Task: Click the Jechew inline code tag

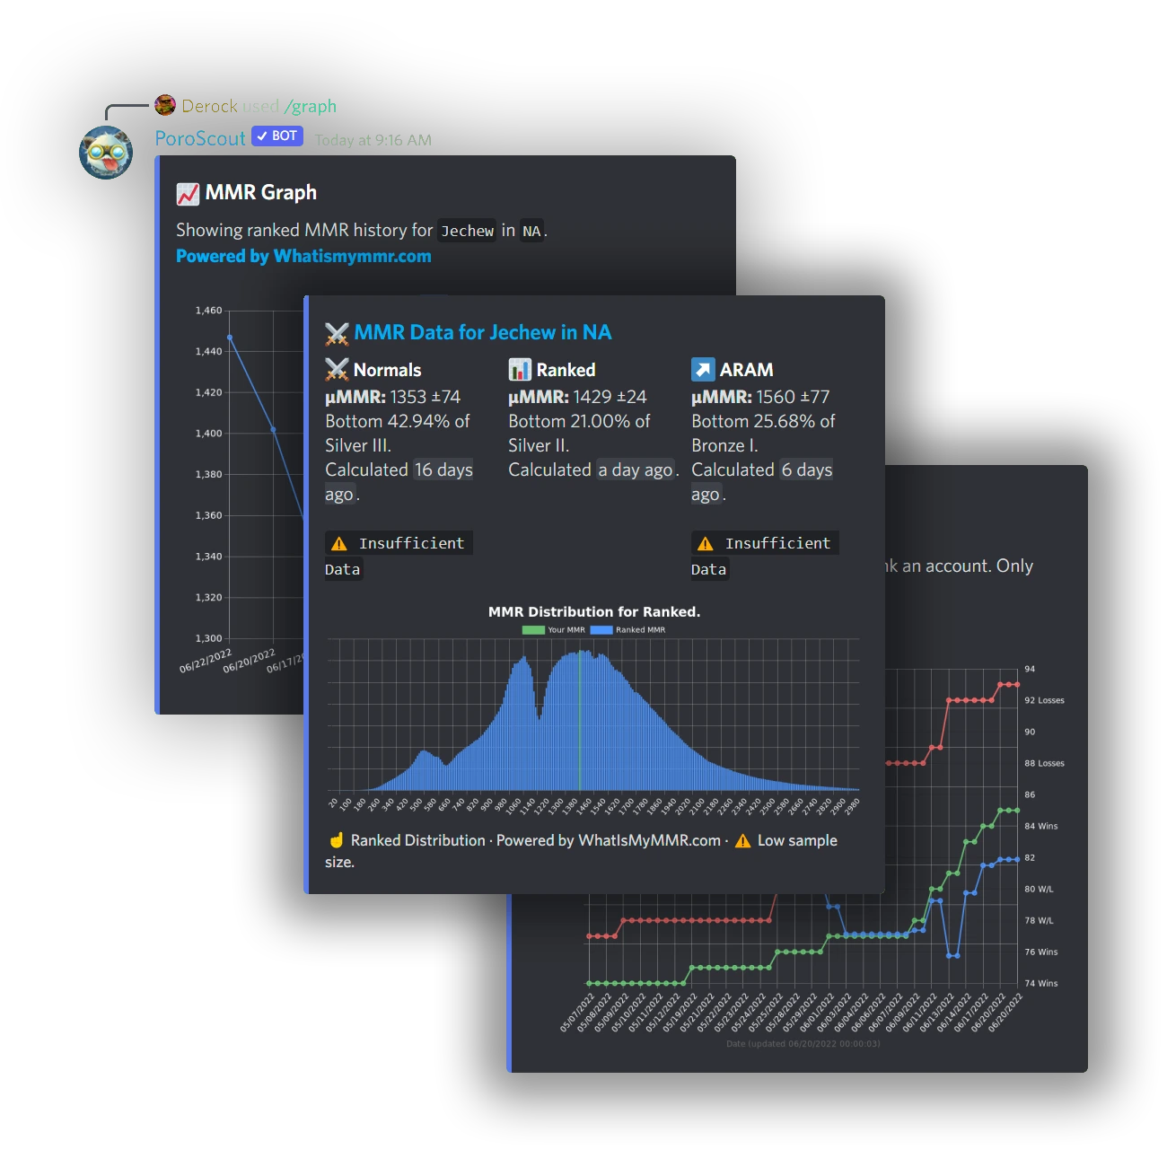Action: 468,231
